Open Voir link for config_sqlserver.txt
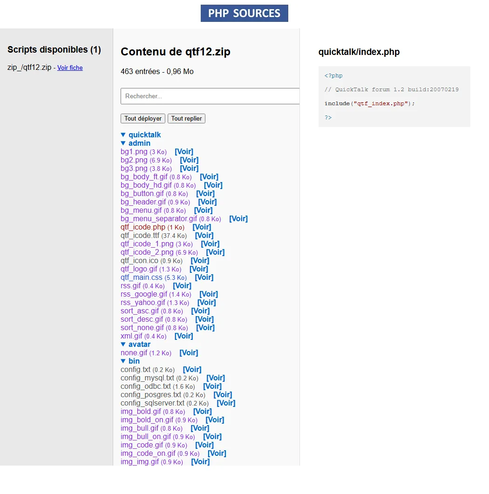This screenshot has width=489, height=494. pyautogui.click(x=226, y=403)
